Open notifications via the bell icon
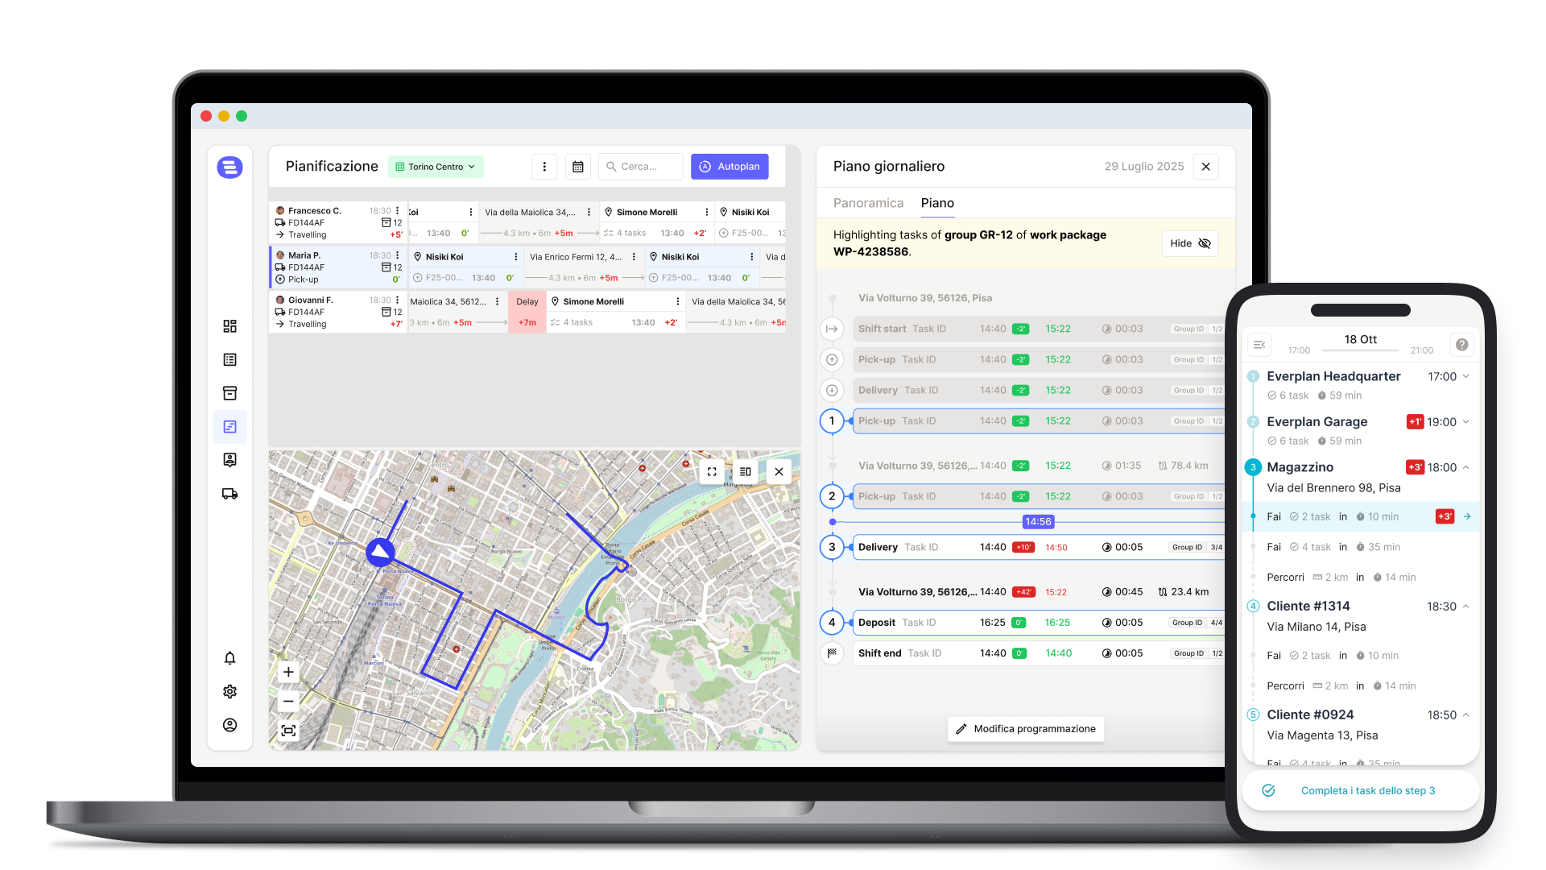Screen dimensions: 1546x870 (229, 658)
